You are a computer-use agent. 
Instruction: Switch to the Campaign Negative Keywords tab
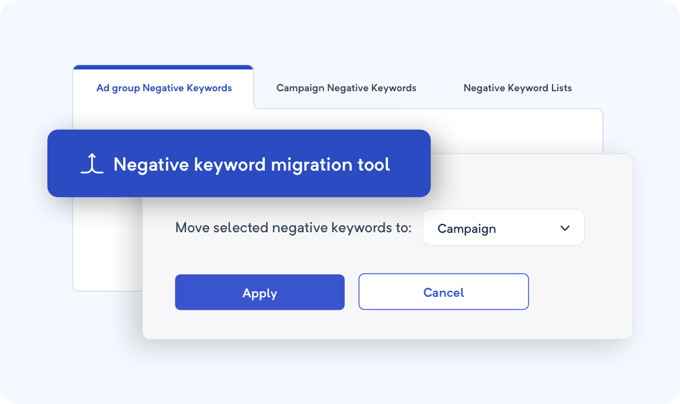[x=346, y=88]
